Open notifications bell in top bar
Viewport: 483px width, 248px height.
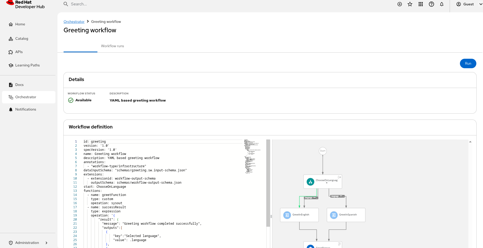pos(442,4)
